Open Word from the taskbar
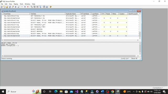This screenshot has height=94, width=168. pyautogui.click(x=102, y=92)
